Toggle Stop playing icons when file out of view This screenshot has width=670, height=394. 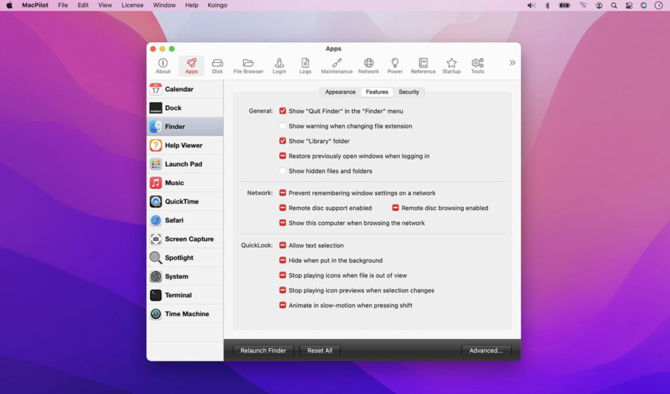tap(283, 276)
